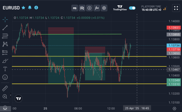
Task: Click the 1.13719 red price label
Action: (x=174, y=49)
